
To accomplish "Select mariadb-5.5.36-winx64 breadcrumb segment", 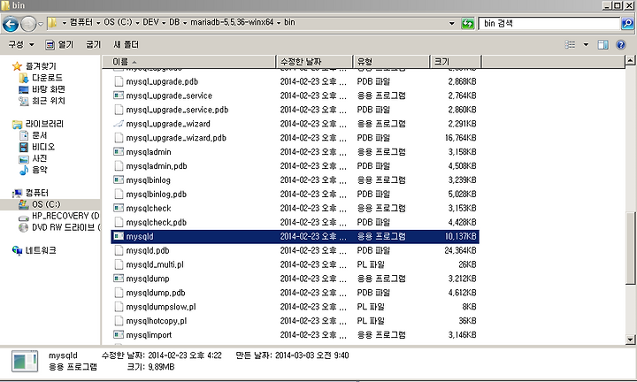I will (232, 22).
